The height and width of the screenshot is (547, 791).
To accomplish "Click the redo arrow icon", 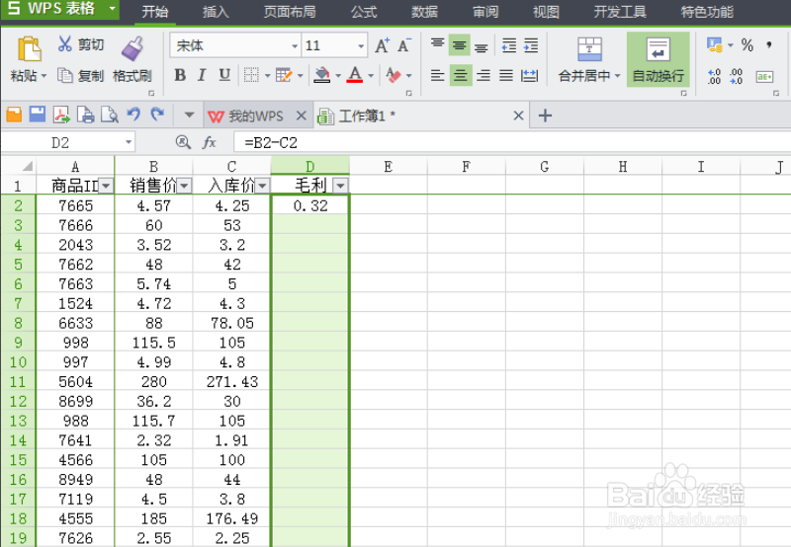I will (x=157, y=115).
